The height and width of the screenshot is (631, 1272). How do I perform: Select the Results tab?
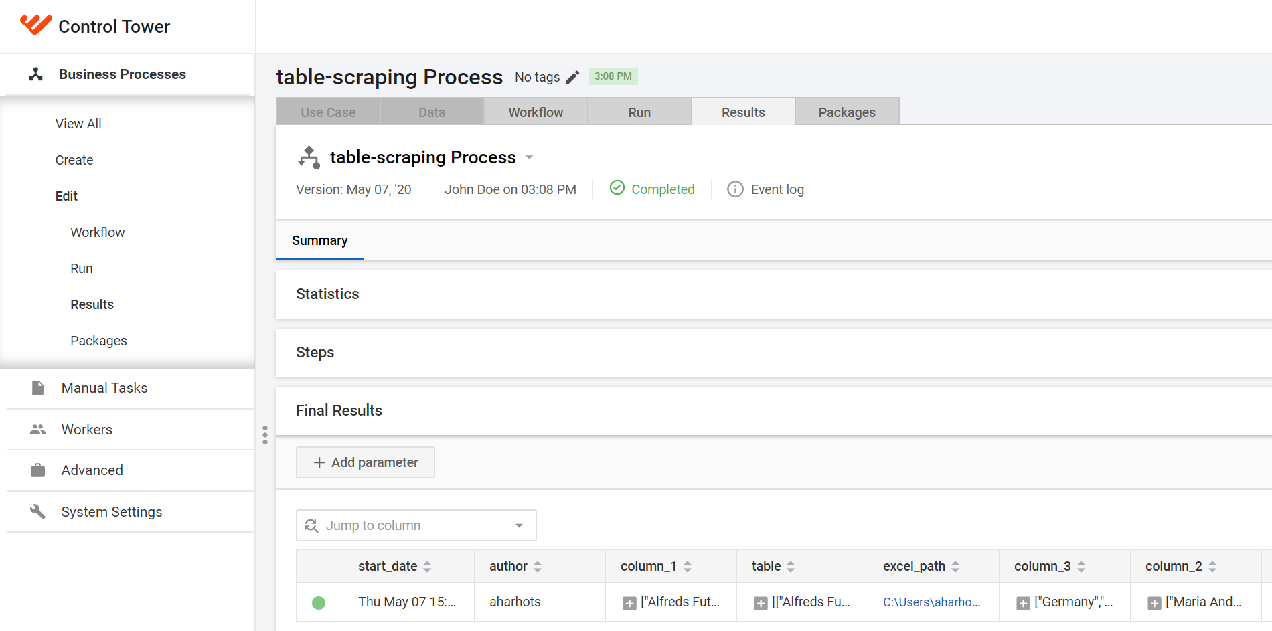(743, 112)
